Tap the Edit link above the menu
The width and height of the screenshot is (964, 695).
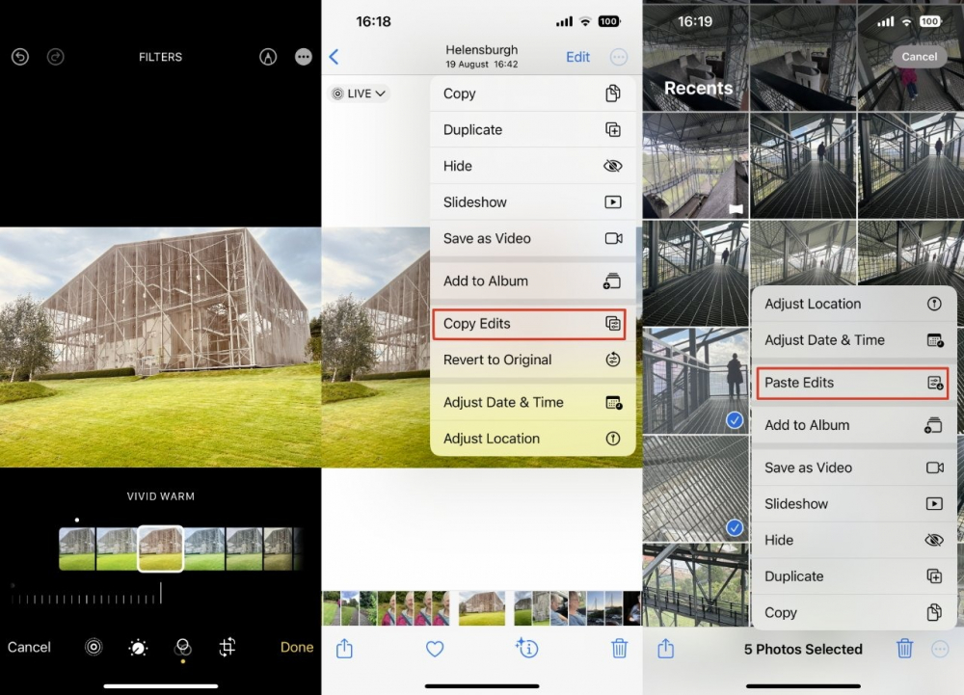point(577,57)
